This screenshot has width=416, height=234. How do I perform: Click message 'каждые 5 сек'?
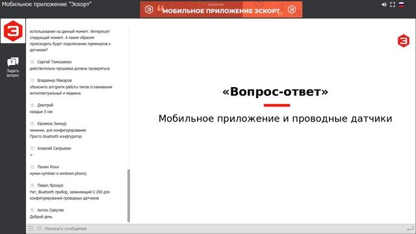click(x=42, y=112)
